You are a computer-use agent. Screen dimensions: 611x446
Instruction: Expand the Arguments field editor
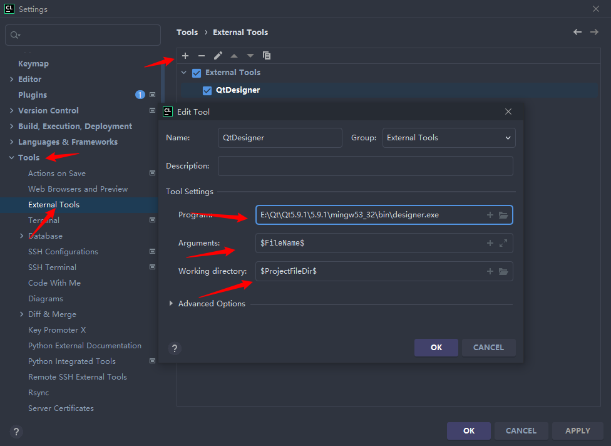503,243
